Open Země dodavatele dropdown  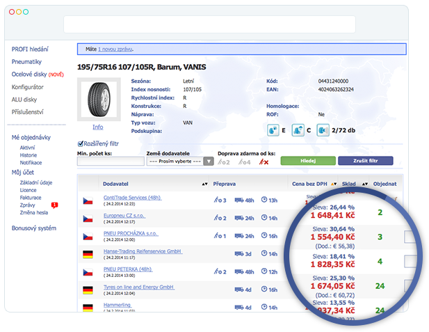[x=180, y=161]
